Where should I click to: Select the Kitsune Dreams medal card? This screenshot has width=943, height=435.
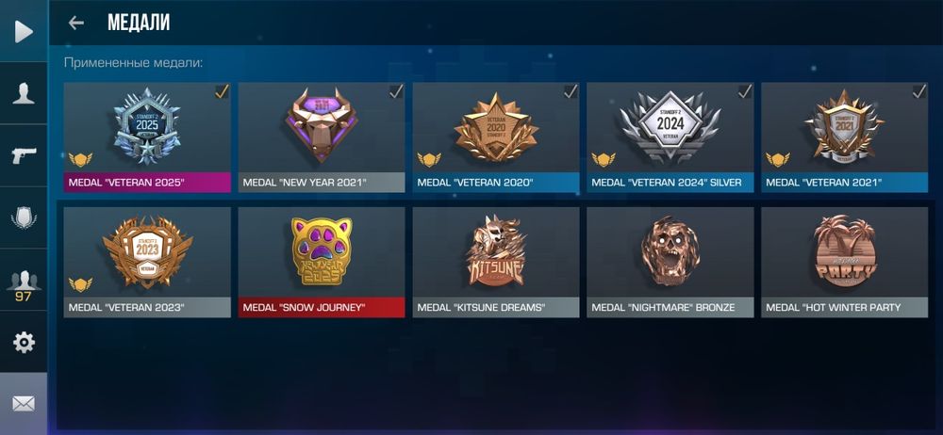coord(496,262)
